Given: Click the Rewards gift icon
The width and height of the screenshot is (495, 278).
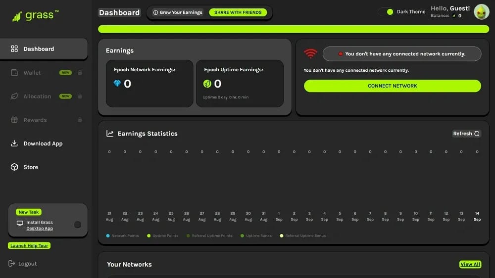Looking at the screenshot, I should coord(14,120).
